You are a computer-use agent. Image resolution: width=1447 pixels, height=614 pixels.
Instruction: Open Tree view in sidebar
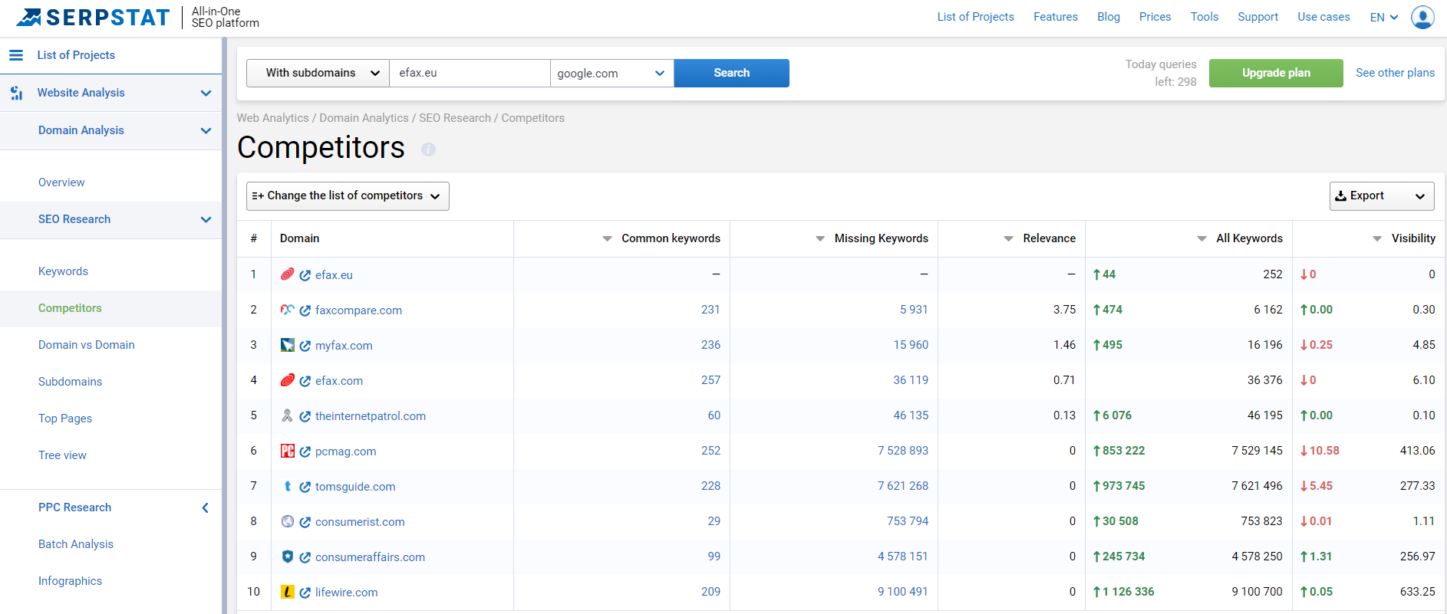pyautogui.click(x=62, y=455)
